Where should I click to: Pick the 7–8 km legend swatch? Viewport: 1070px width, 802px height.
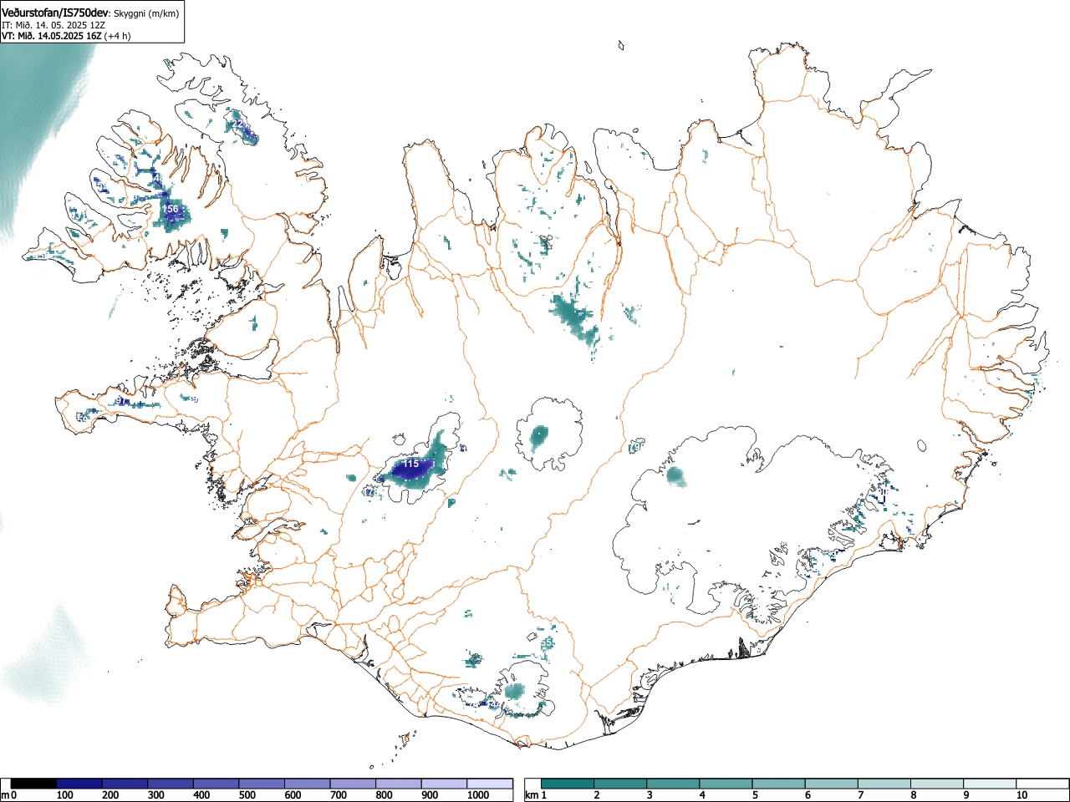point(884,784)
